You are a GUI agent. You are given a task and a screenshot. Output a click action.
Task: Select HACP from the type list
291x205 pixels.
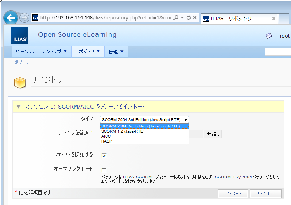point(106,141)
